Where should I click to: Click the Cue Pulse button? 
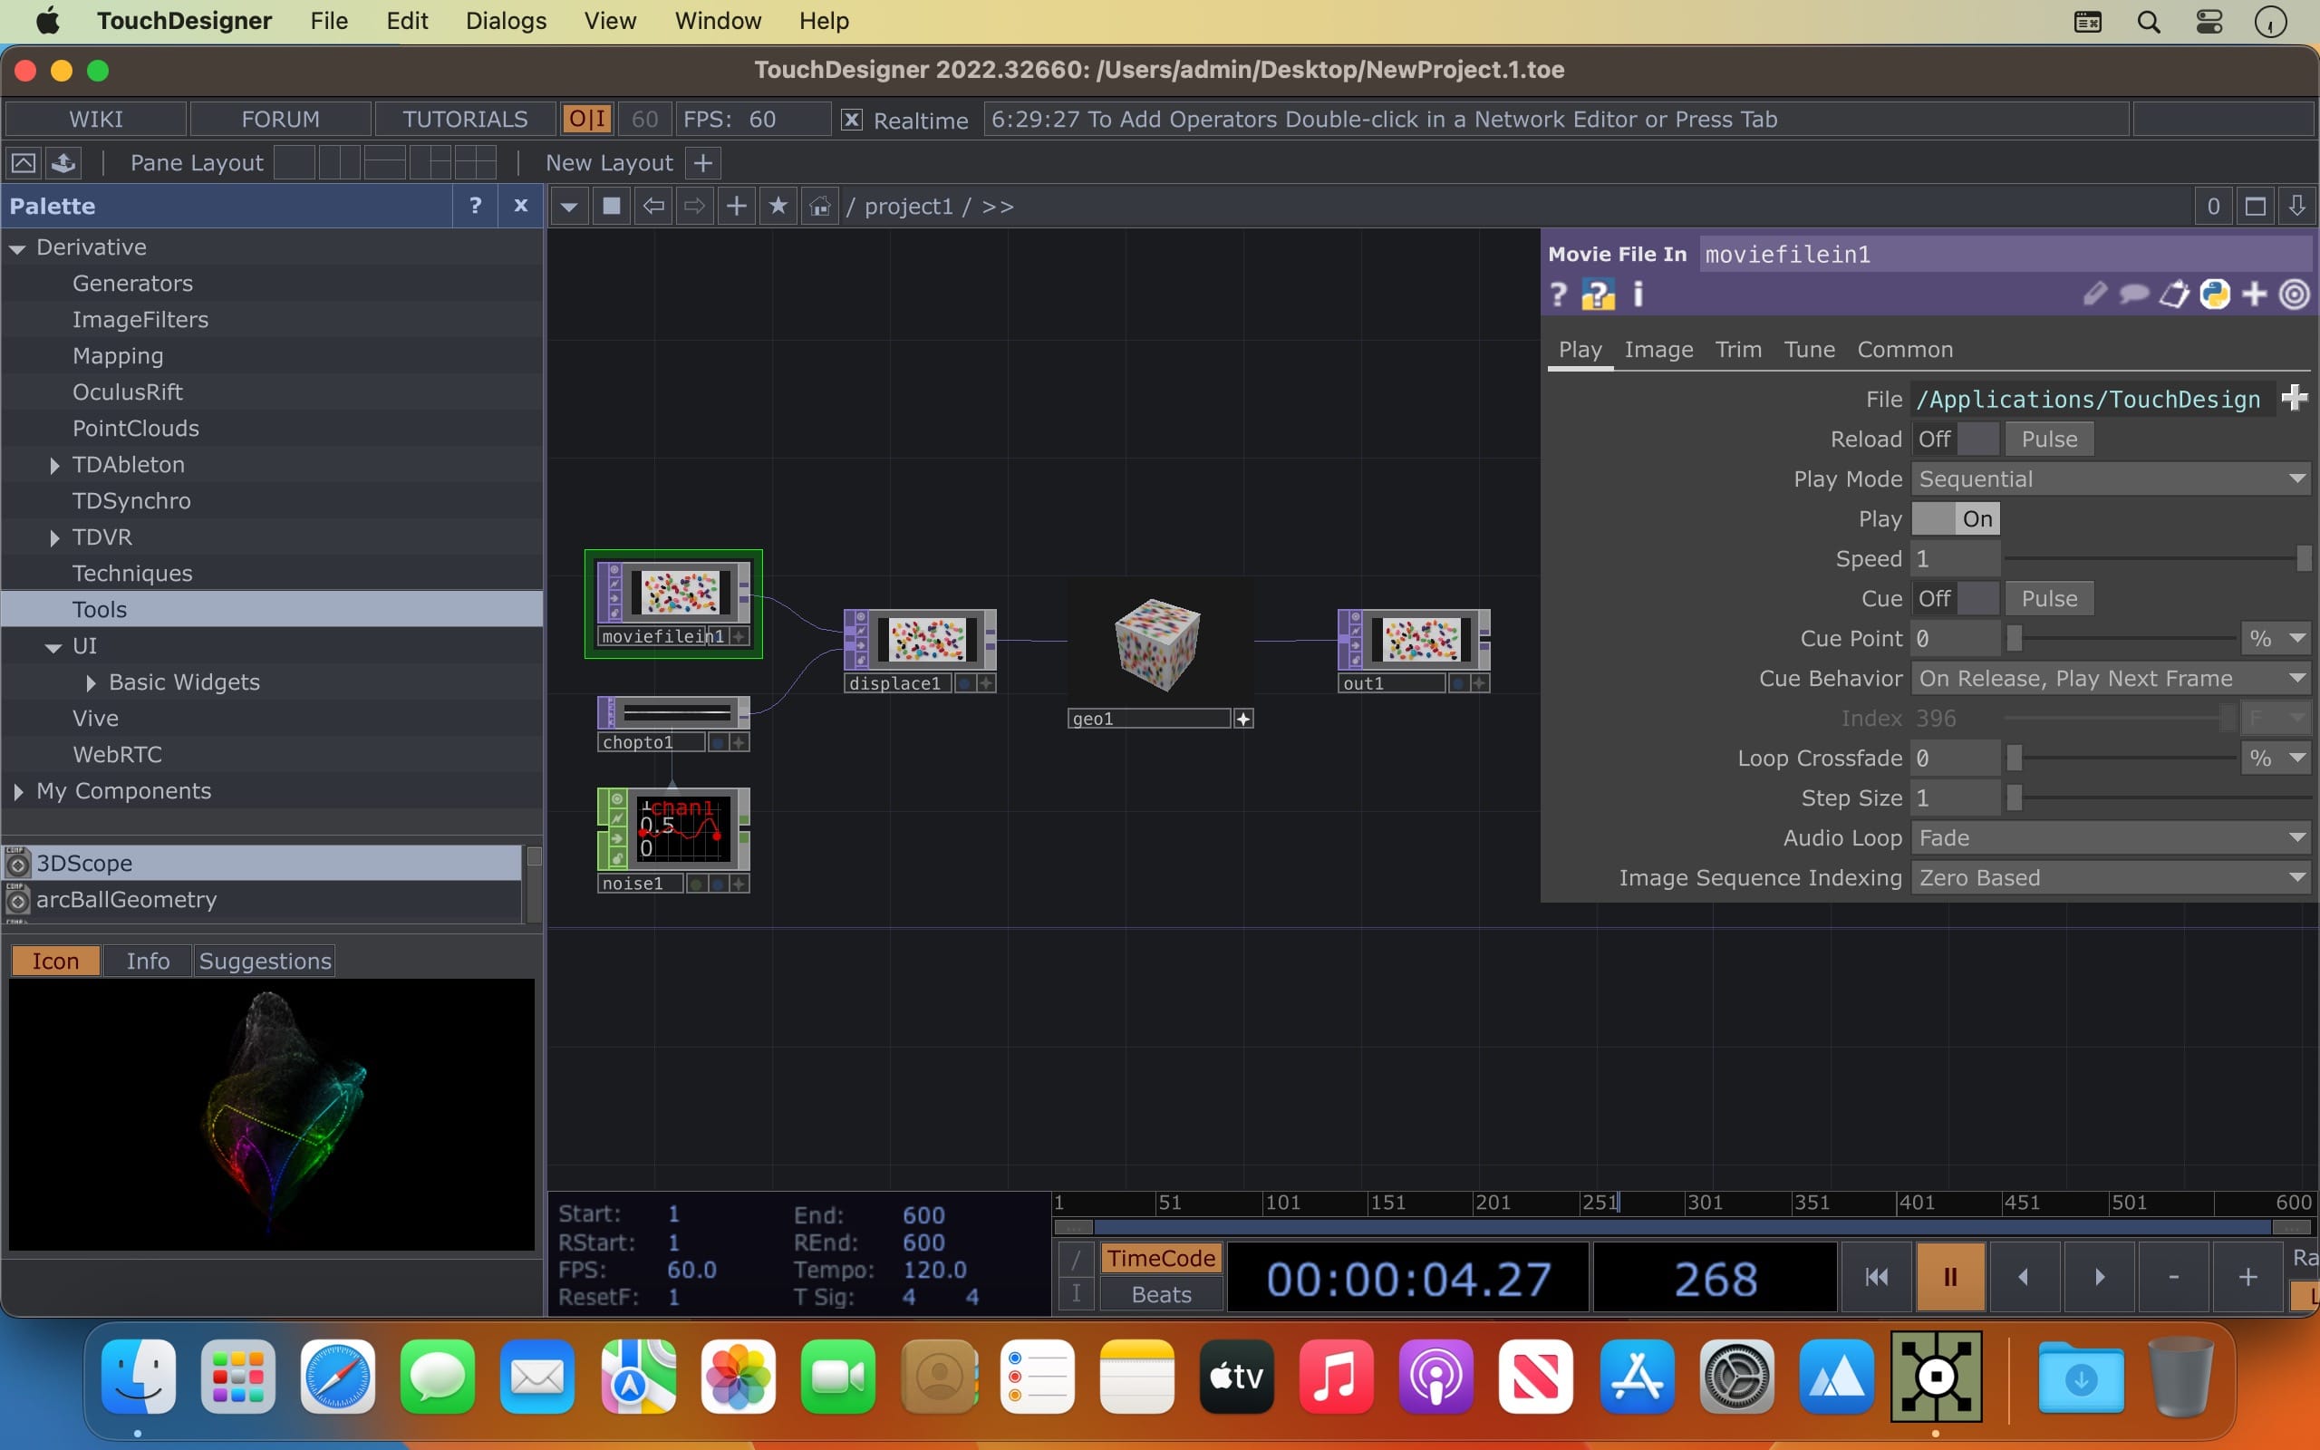pos(2049,598)
